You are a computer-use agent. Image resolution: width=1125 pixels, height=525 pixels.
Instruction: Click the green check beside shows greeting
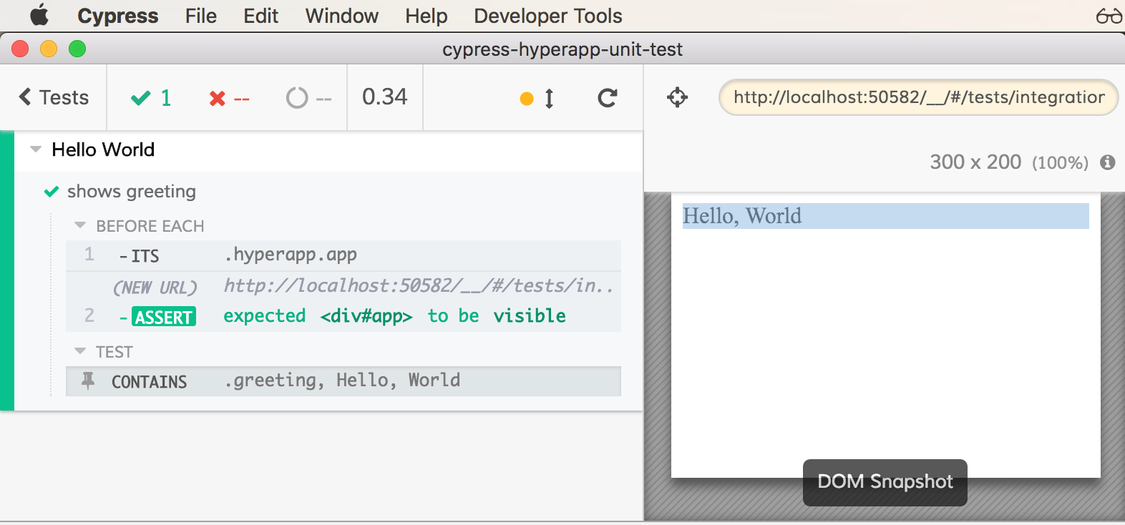tap(52, 192)
